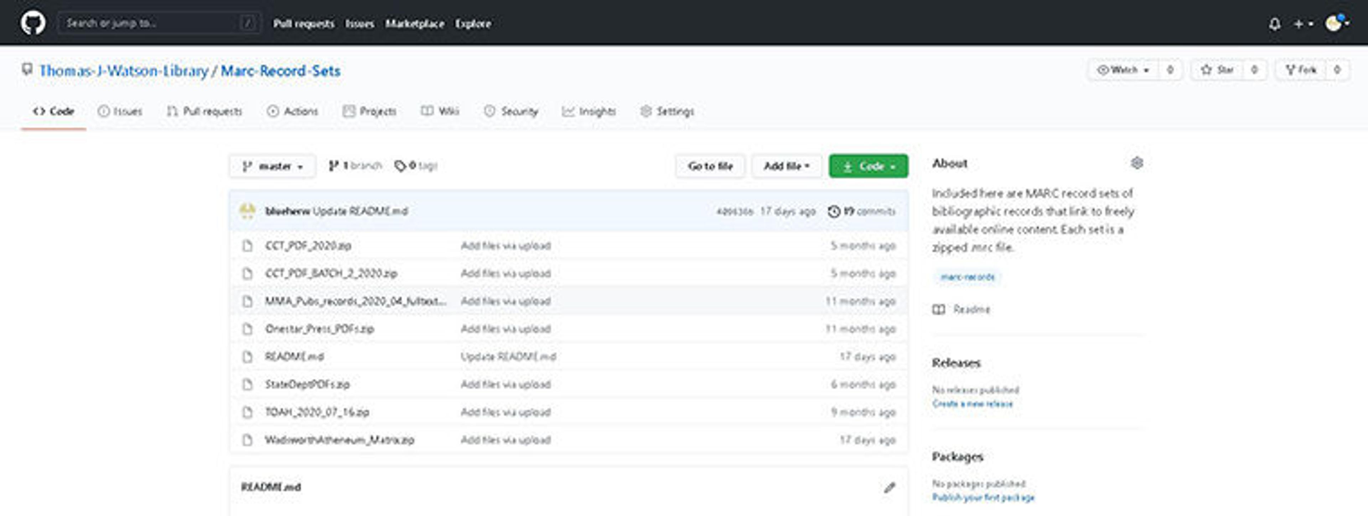Image resolution: width=1368 pixels, height=516 pixels.
Task: Click the bluehenw commit author avatar
Action: pos(248,211)
